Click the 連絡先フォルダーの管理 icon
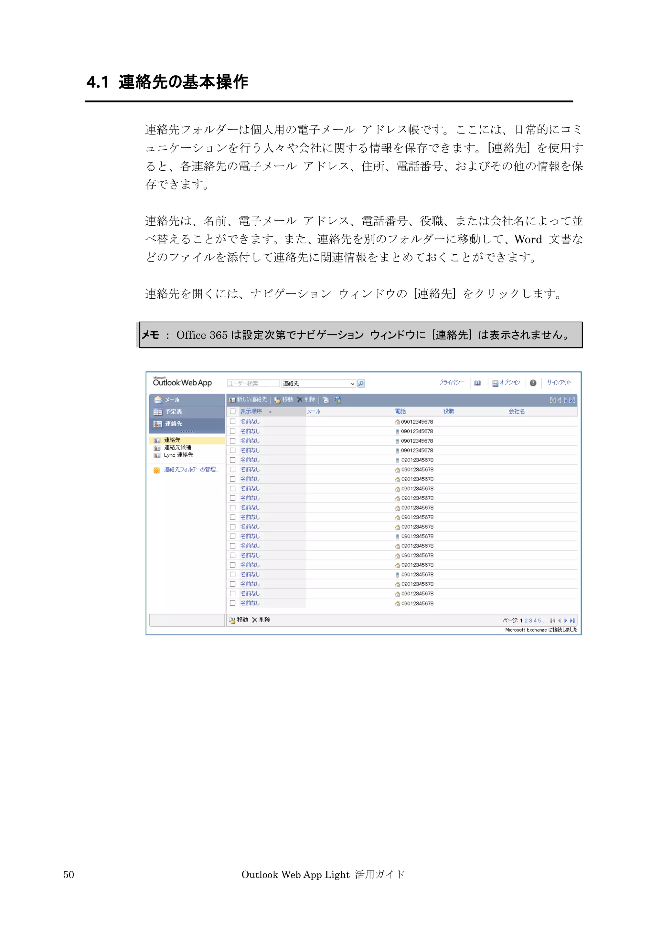Image resolution: width=662 pixels, height=936 pixels. tap(156, 470)
